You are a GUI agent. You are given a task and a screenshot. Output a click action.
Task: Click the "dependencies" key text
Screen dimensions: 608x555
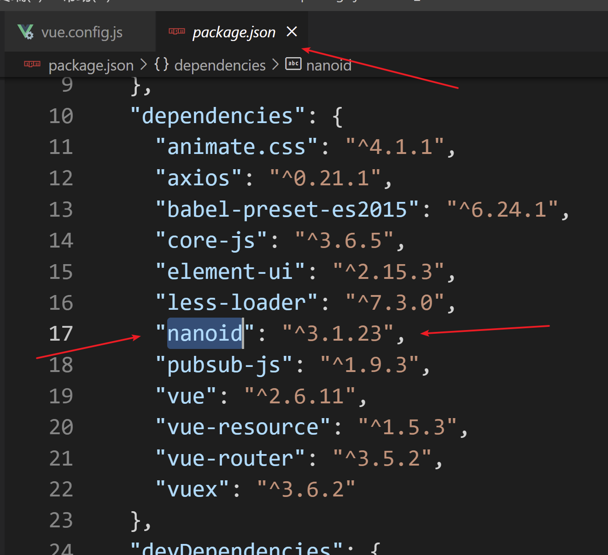click(217, 116)
